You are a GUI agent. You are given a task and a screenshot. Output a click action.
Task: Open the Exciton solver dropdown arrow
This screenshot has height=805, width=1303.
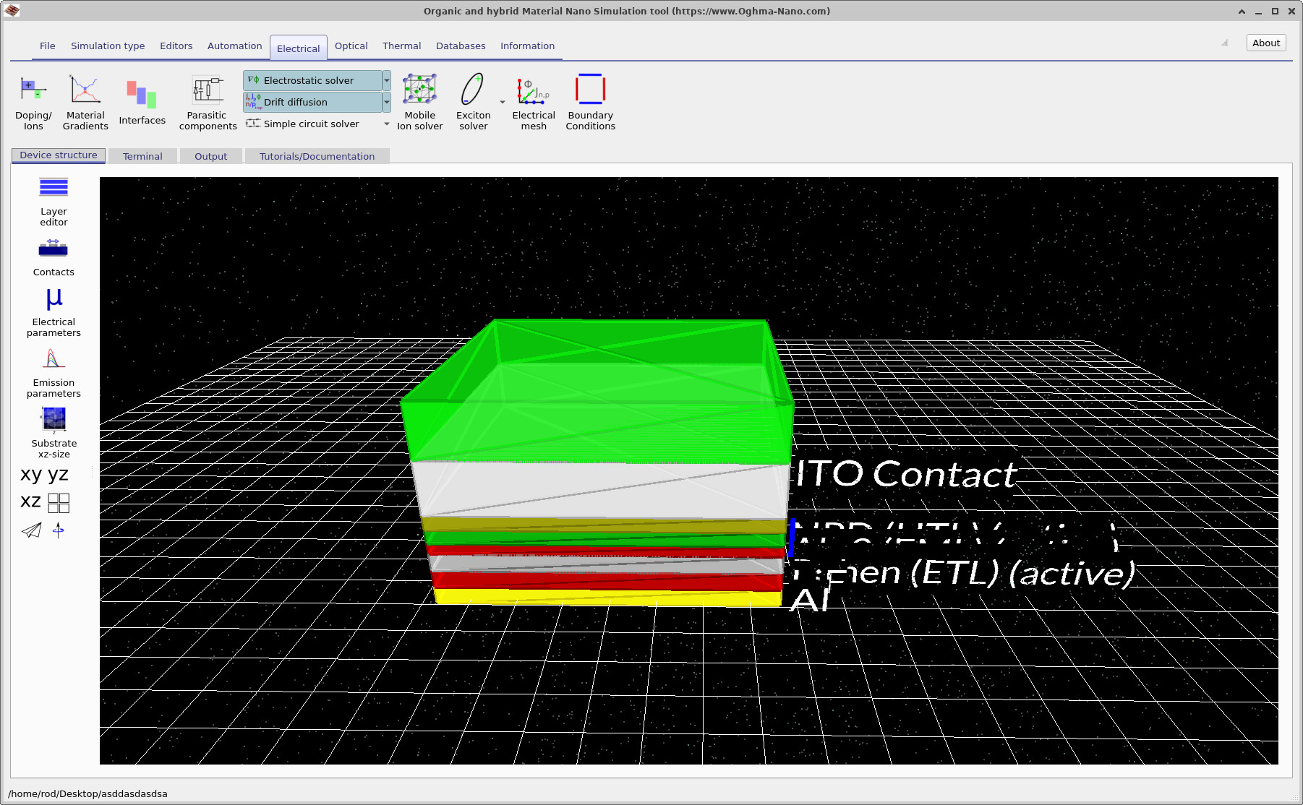pyautogui.click(x=502, y=103)
